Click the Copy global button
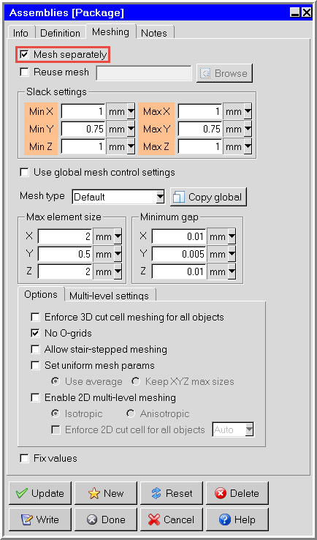 pyautogui.click(x=208, y=198)
